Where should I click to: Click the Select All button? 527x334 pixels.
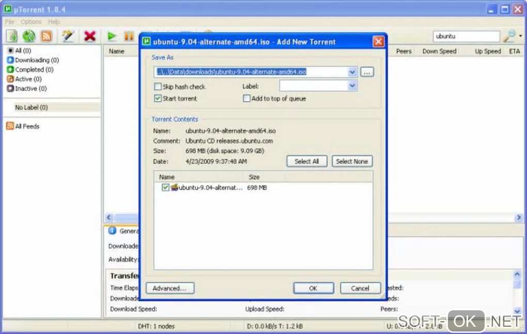pyautogui.click(x=306, y=161)
